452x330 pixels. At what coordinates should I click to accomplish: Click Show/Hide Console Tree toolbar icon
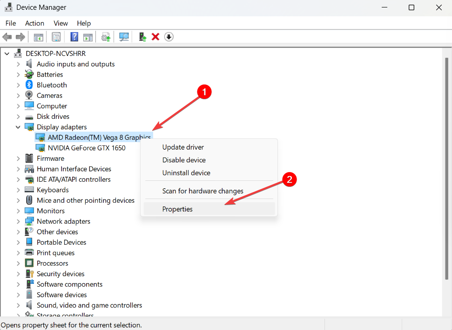38,37
